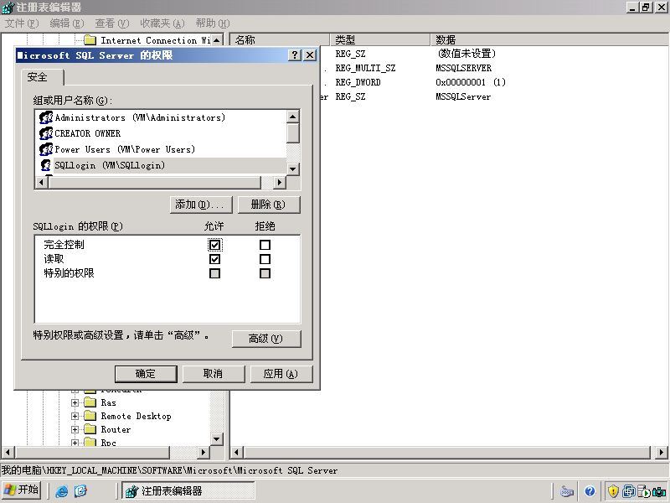This screenshot has width=670, height=503.
Task: Click user list scroll up arrow
Action: click(x=292, y=117)
